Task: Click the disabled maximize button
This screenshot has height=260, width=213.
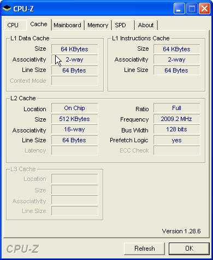Action: click(x=192, y=9)
